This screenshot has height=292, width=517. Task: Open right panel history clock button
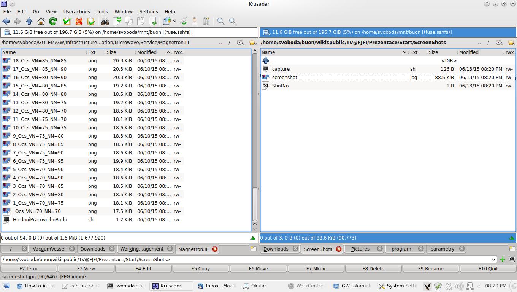coord(500,43)
